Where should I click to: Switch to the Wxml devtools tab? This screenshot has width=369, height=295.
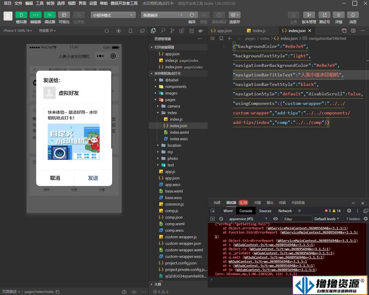pos(228,211)
